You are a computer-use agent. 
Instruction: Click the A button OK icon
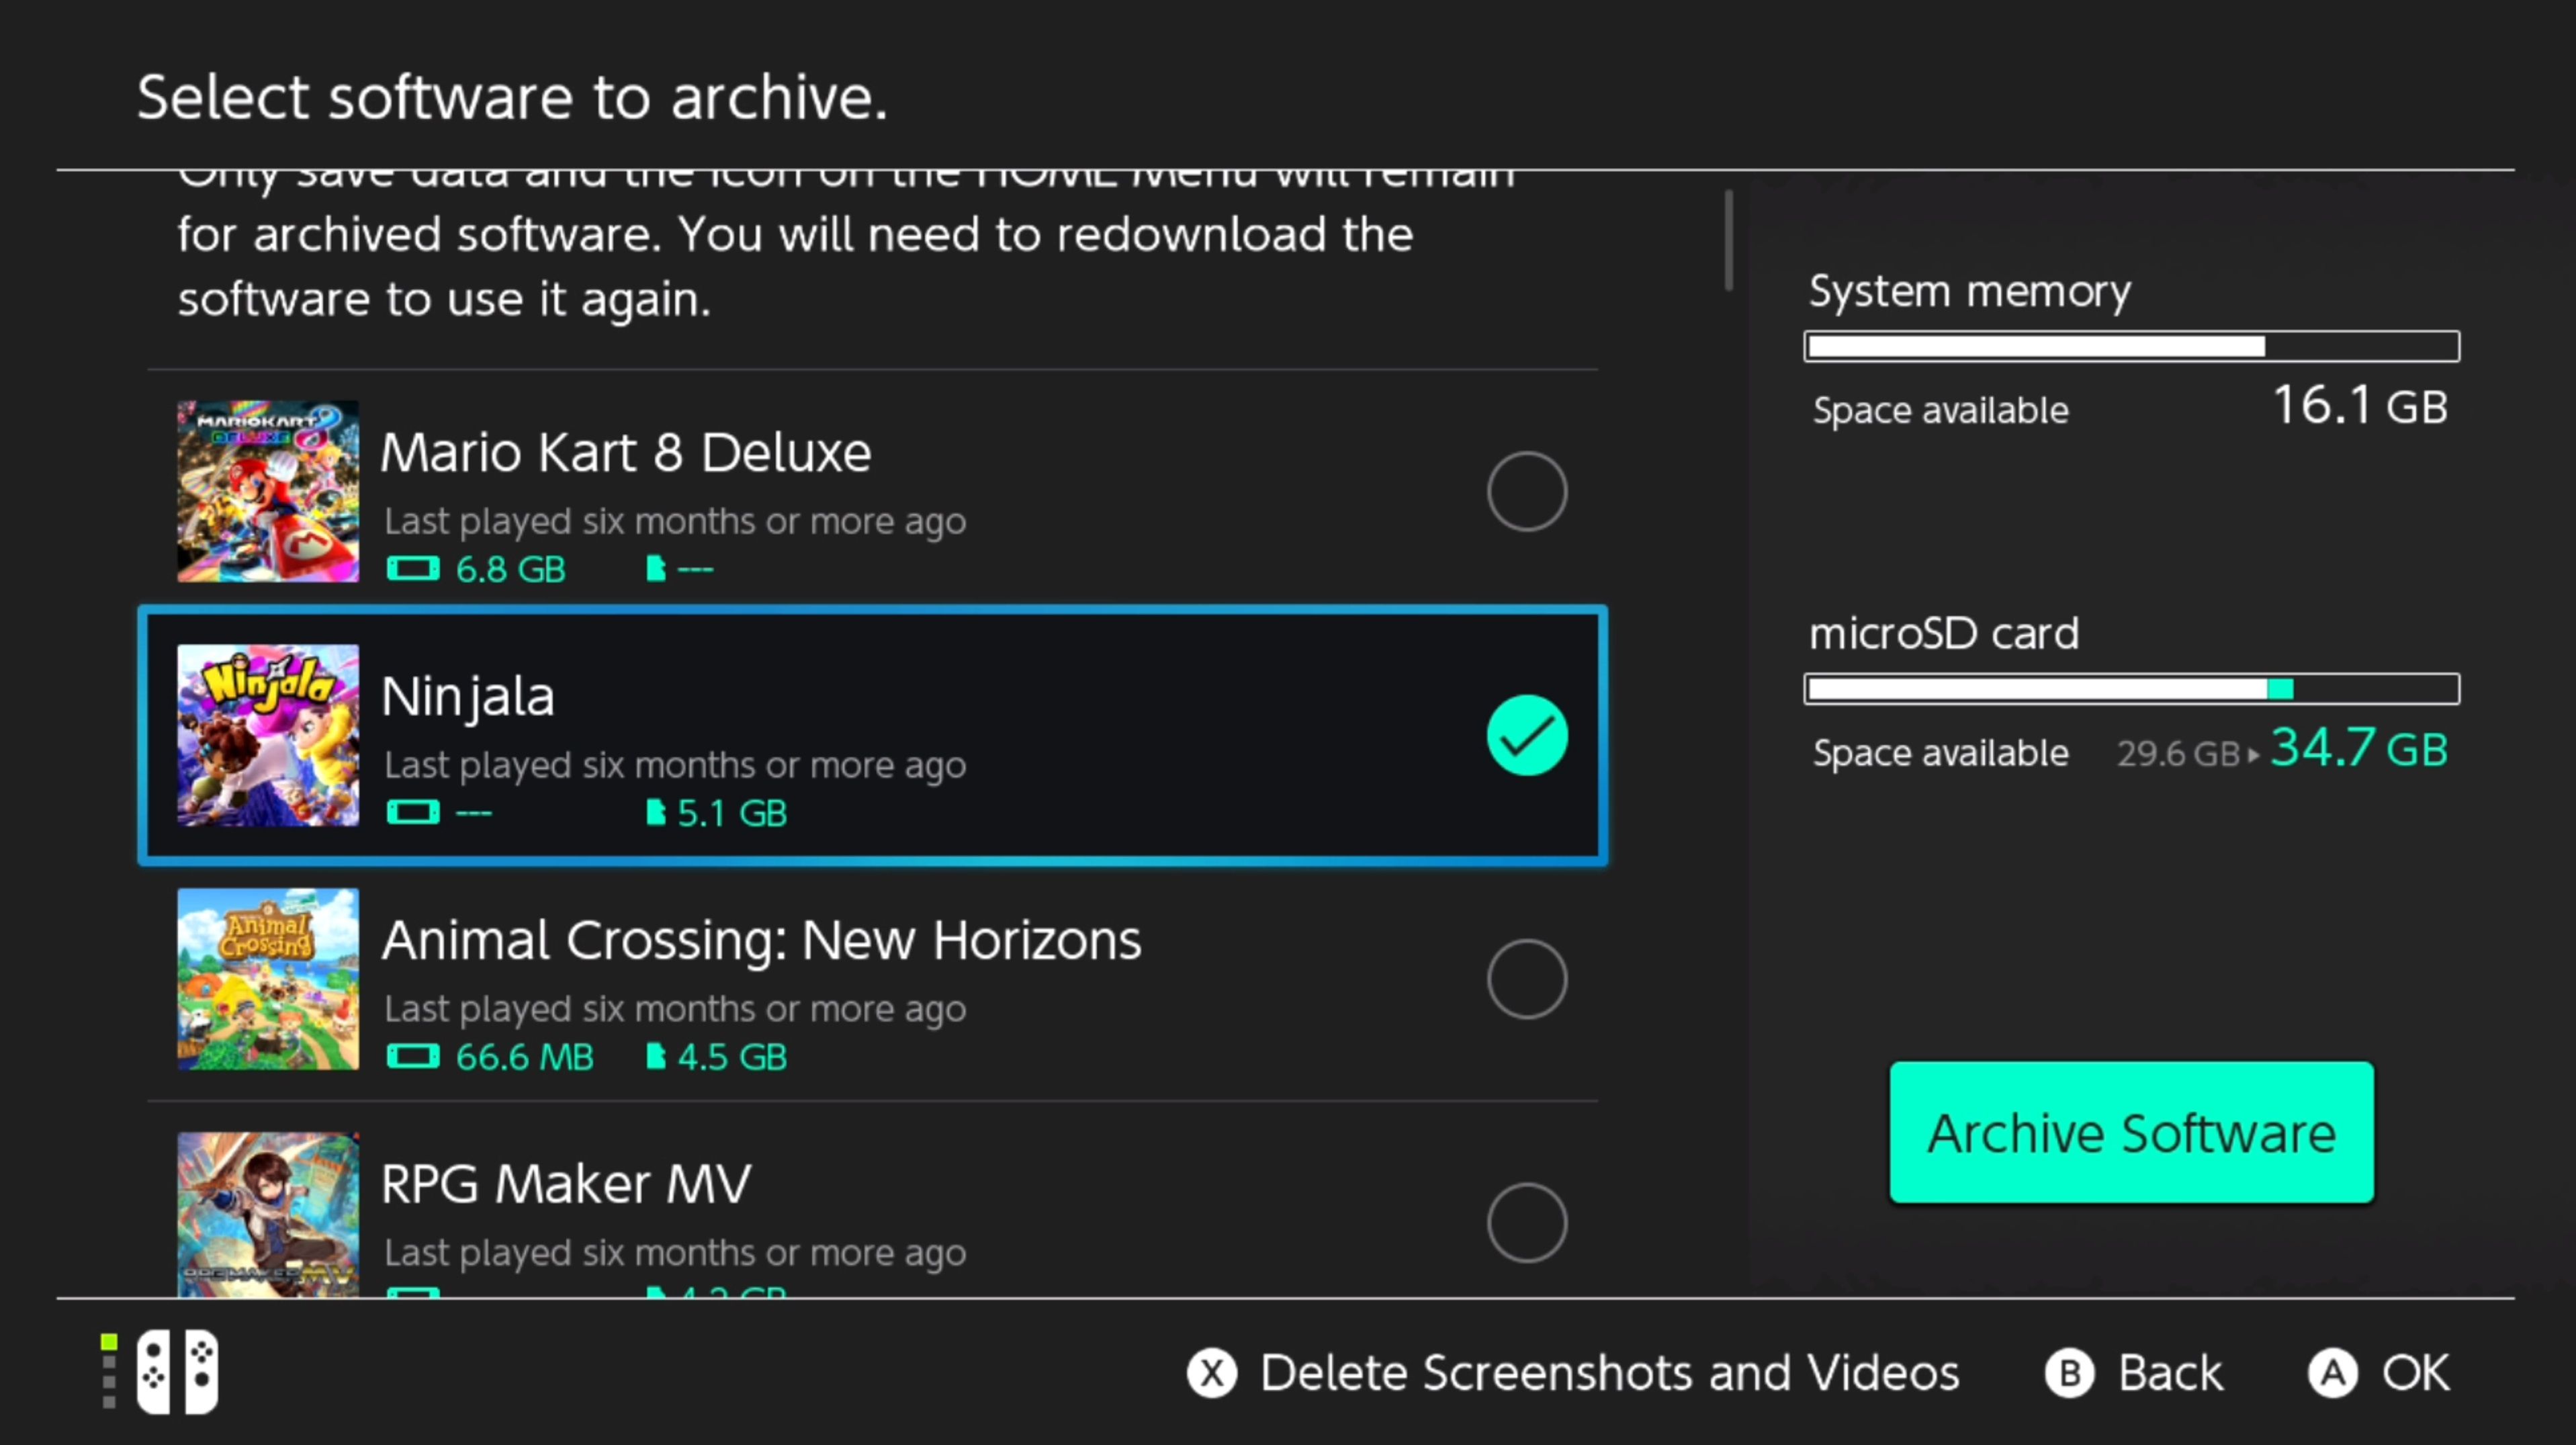[2331, 1373]
